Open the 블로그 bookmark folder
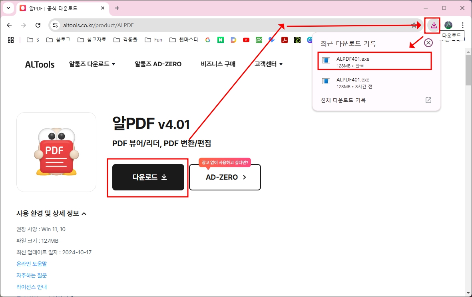472x297 pixels. point(58,40)
